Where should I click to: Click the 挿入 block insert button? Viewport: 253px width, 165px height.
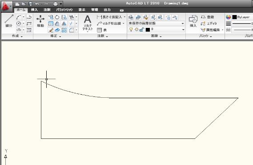pyautogui.click(x=193, y=21)
